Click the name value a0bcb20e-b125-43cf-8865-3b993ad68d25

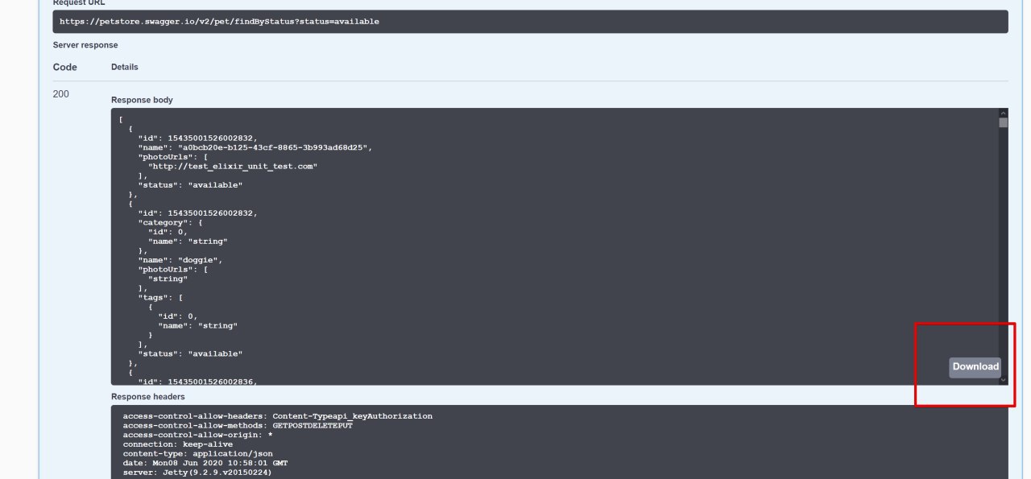coord(274,148)
